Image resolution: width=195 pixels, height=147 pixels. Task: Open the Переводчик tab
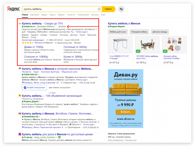[x=83, y=15]
